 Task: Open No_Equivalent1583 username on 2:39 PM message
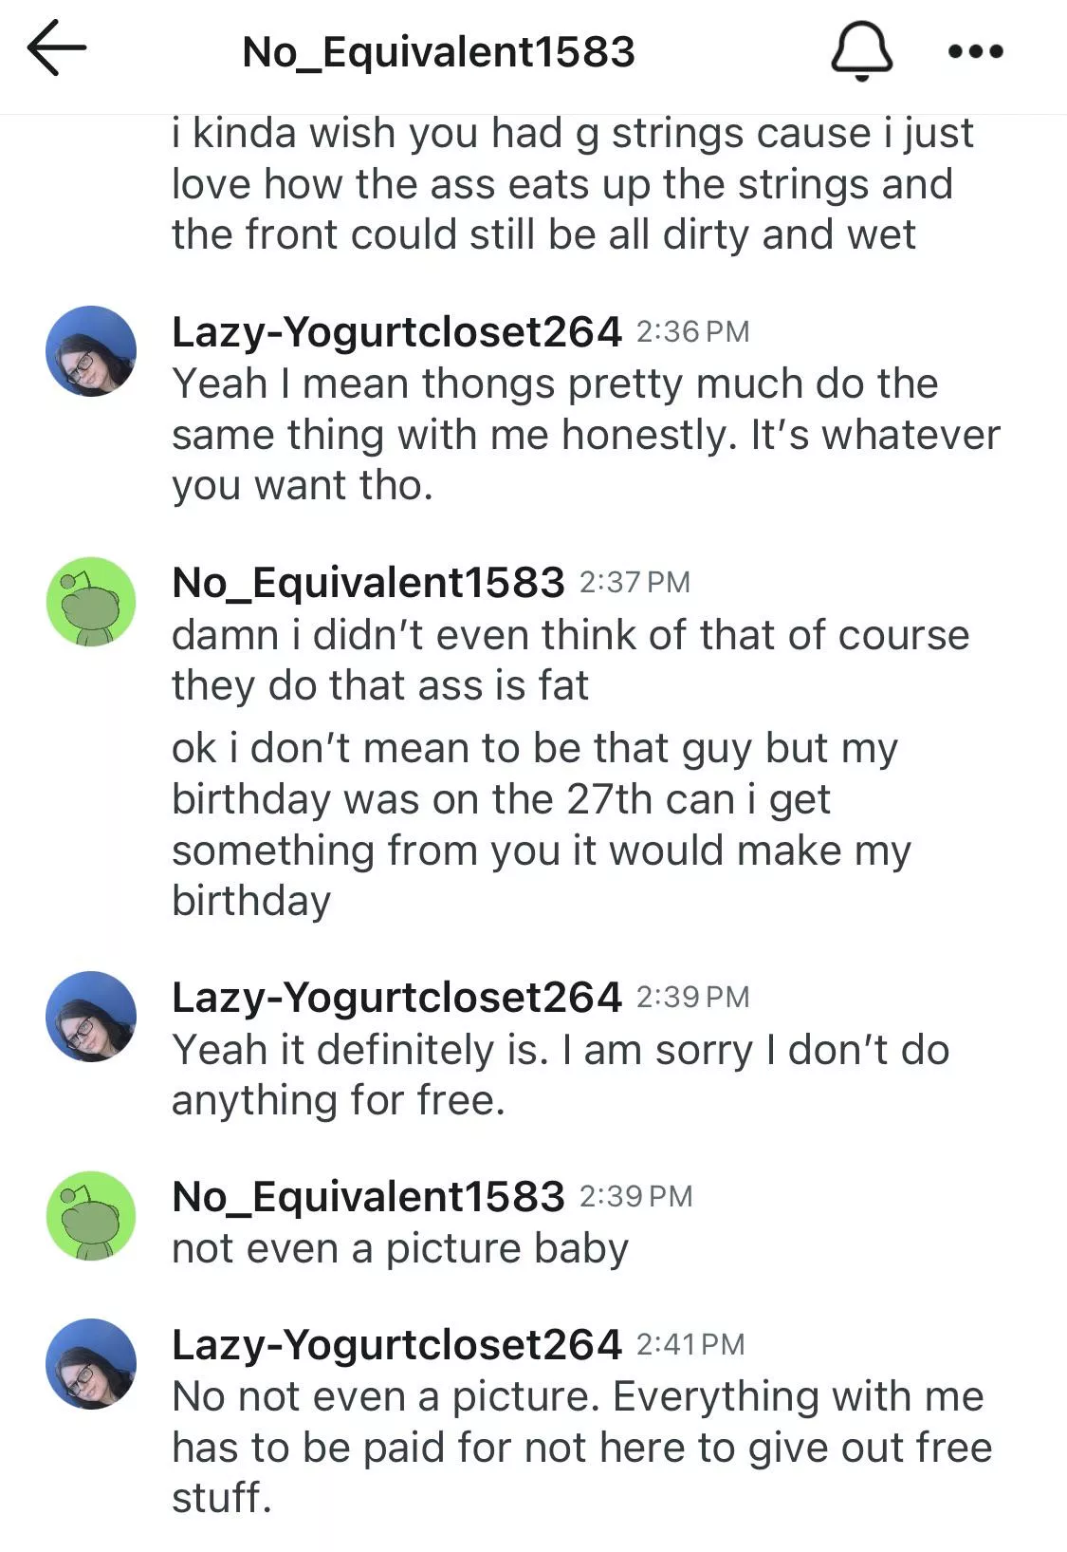pyautogui.click(x=368, y=1196)
